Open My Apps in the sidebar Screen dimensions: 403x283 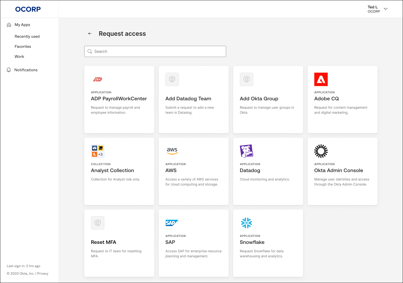(x=22, y=25)
